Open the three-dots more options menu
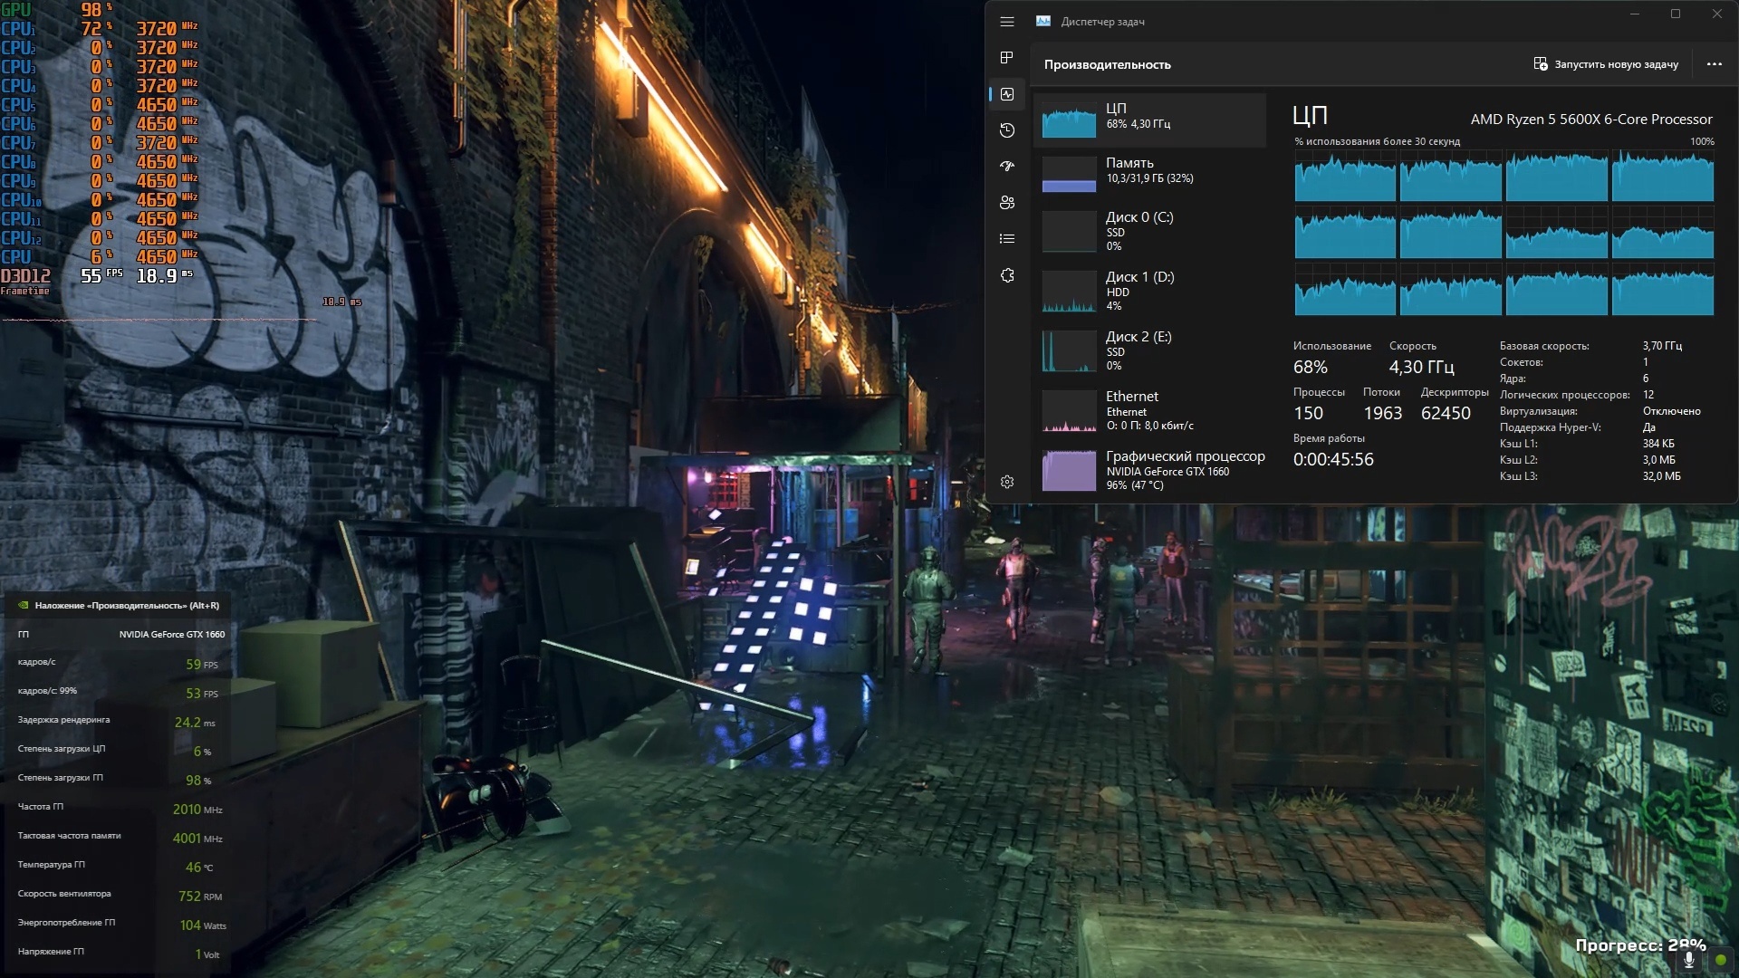 (1714, 64)
